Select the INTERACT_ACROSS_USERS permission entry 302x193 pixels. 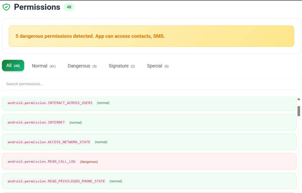point(147,103)
